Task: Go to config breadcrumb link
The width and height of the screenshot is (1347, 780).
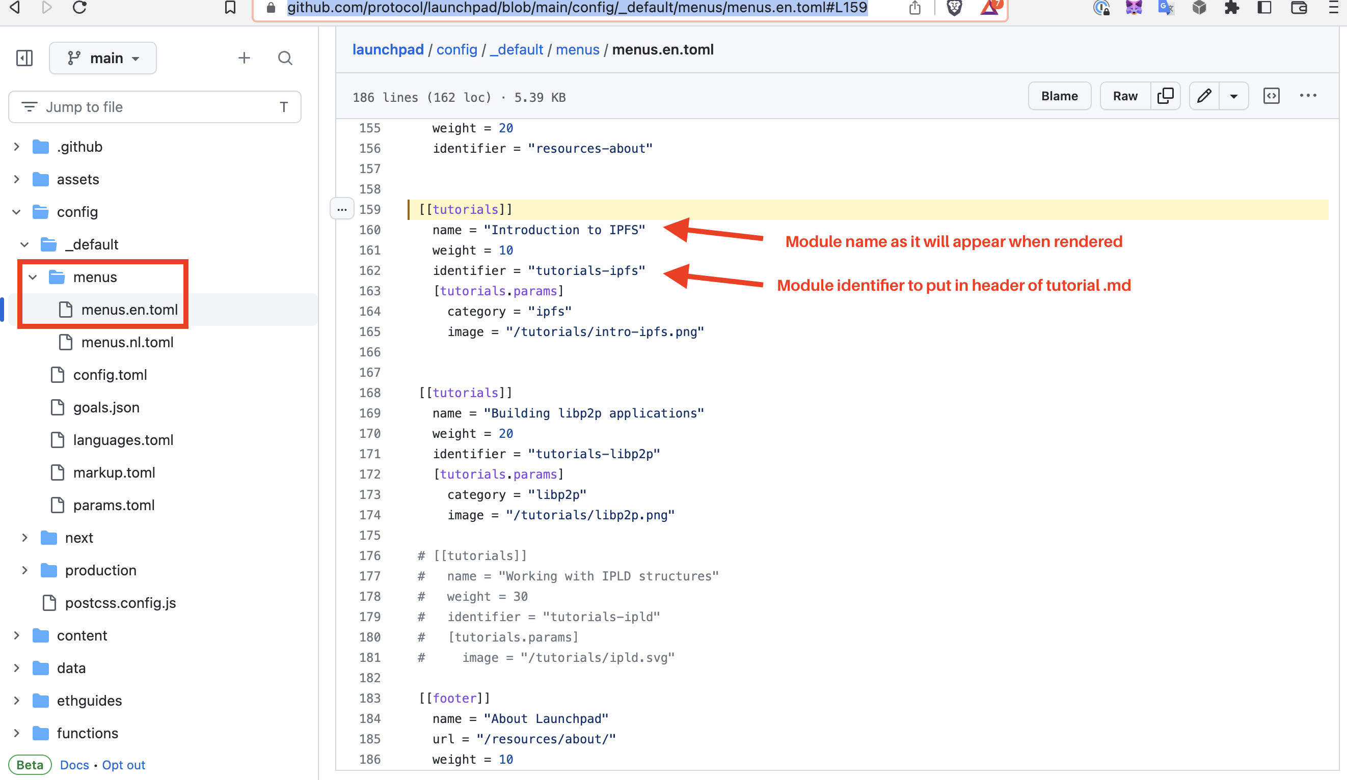Action: (457, 50)
